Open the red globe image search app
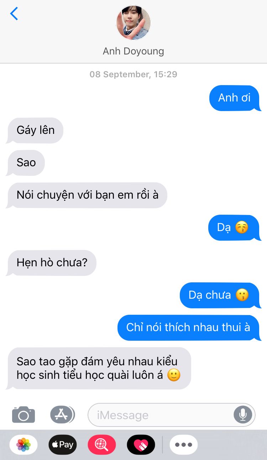 (102, 444)
